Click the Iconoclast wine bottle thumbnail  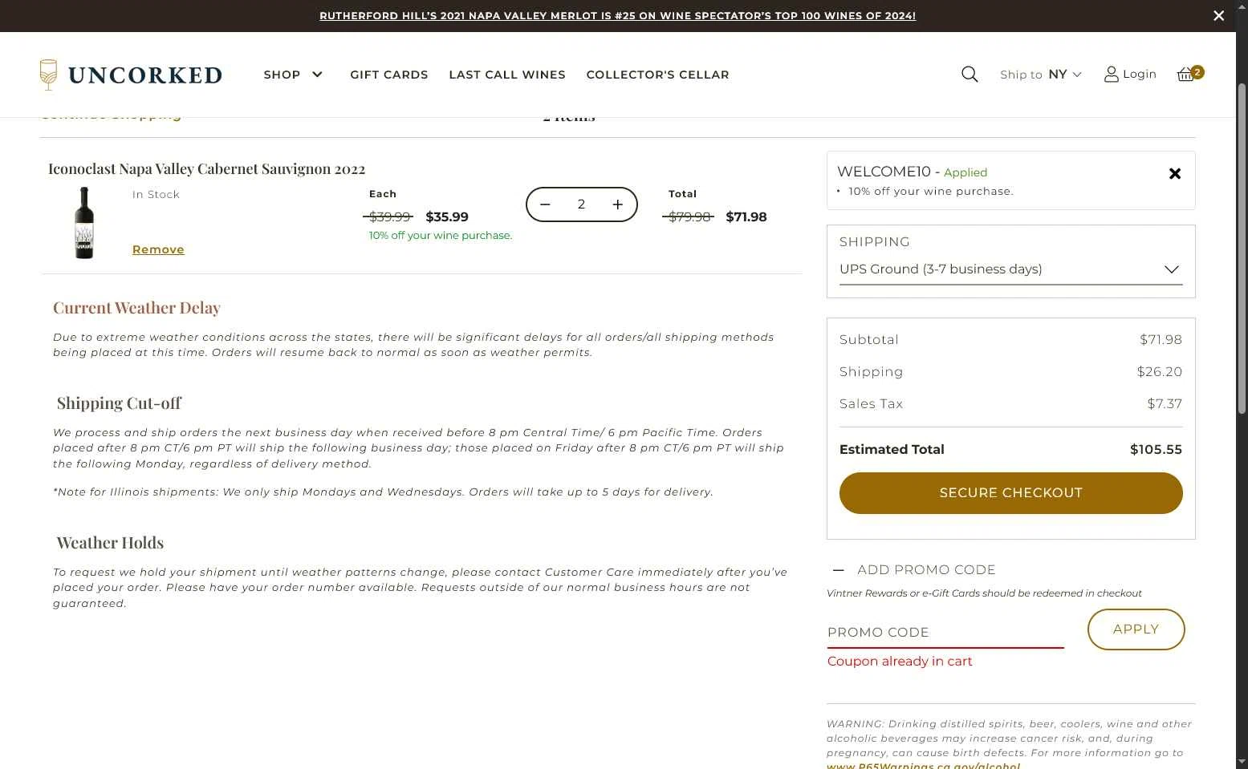click(x=84, y=223)
